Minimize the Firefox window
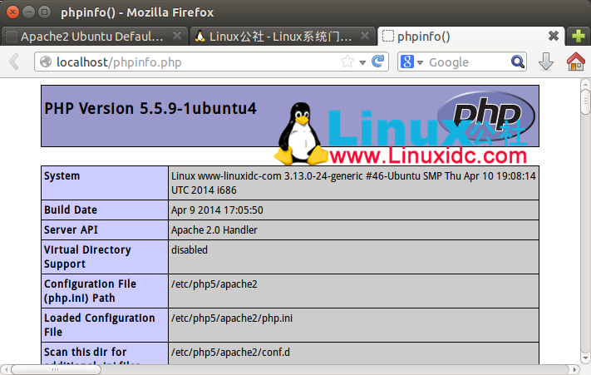Image resolution: width=591 pixels, height=375 pixels. [x=28, y=12]
